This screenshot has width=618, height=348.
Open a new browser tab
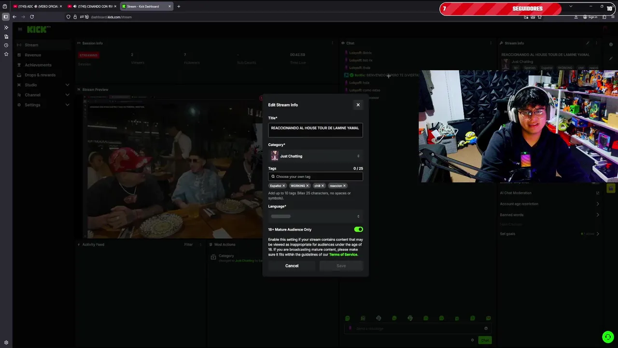[179, 6]
